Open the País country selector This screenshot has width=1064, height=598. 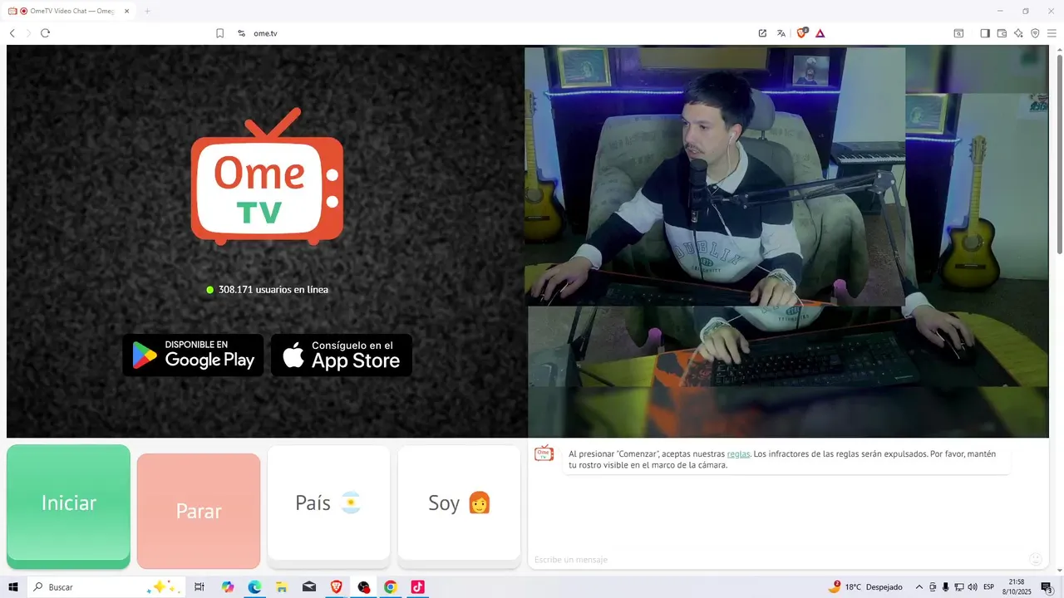(328, 503)
